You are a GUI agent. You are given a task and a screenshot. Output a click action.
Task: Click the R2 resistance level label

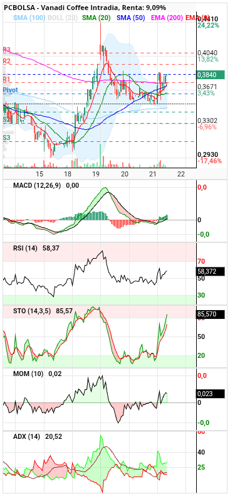click(7, 61)
